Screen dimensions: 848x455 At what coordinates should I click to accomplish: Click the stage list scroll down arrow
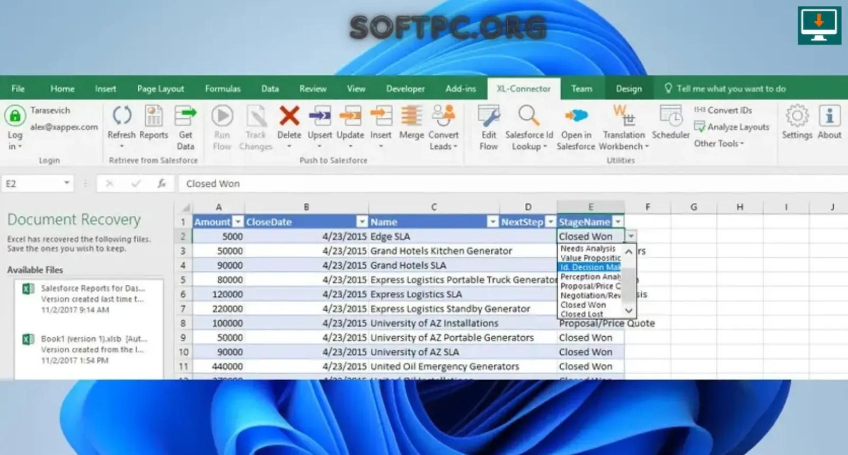coord(629,310)
